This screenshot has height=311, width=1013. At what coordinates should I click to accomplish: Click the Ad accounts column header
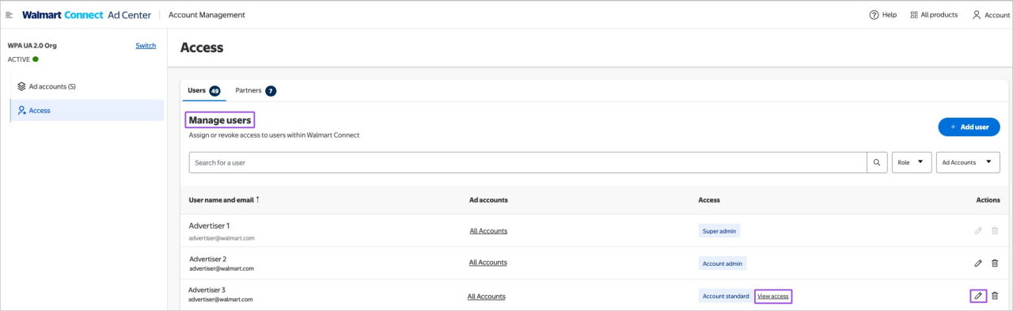coord(488,200)
